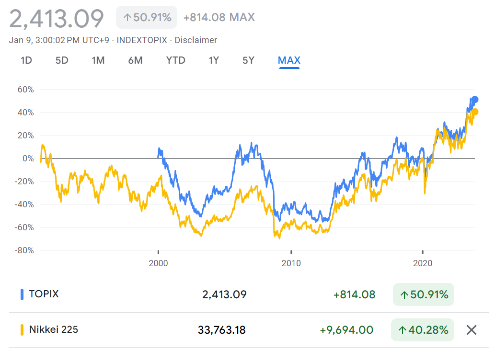Open the 5Y time range

(x=248, y=60)
